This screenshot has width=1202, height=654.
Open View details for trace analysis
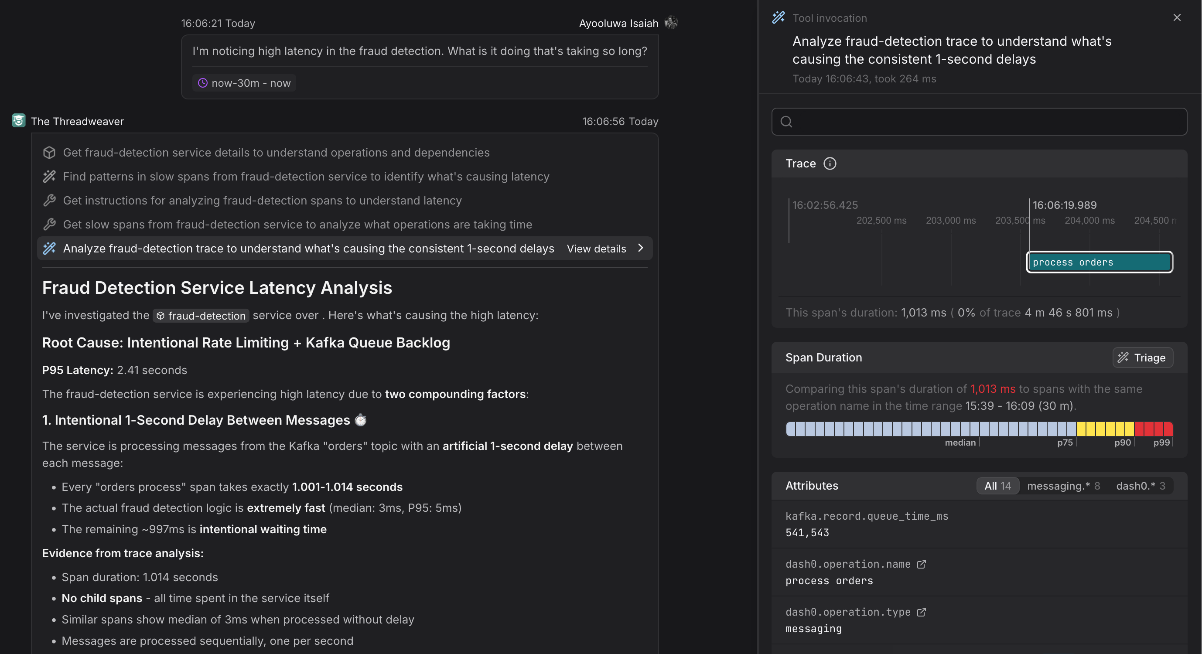[596, 249]
